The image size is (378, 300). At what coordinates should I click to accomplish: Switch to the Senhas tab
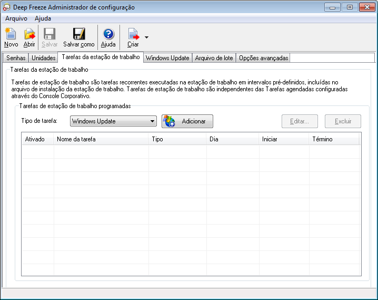16,58
